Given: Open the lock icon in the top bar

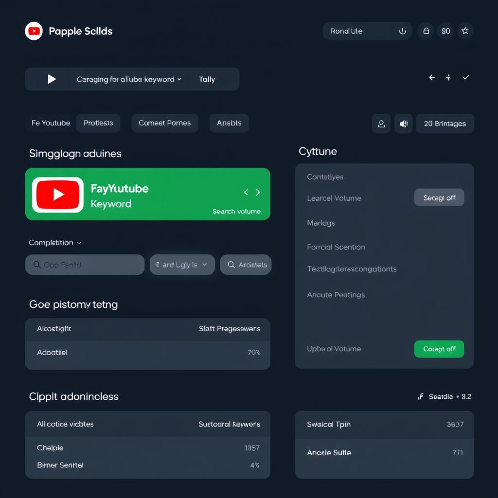Looking at the screenshot, I should tap(426, 31).
